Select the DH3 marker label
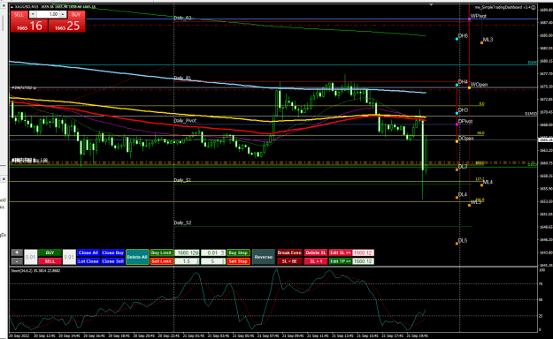The height and width of the screenshot is (339, 553). click(463, 110)
